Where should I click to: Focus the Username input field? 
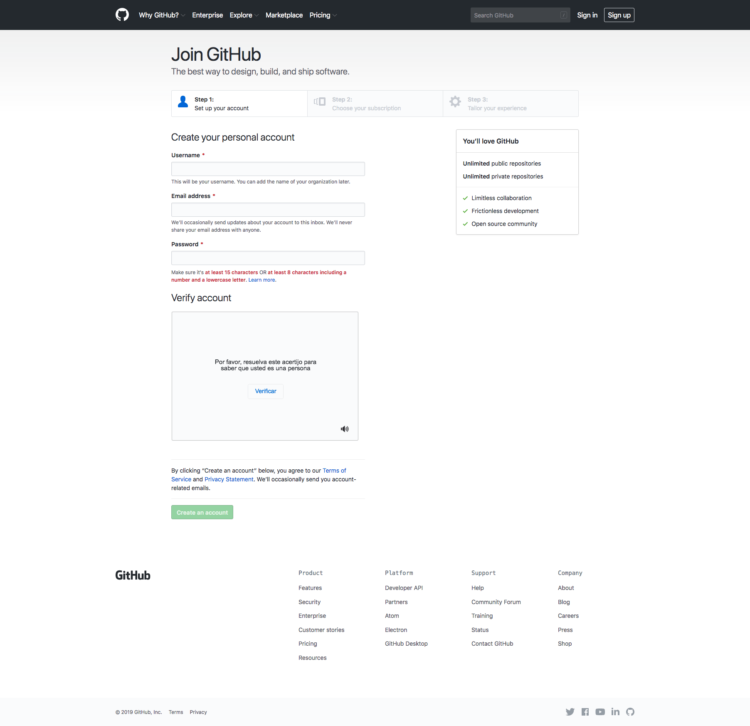268,169
